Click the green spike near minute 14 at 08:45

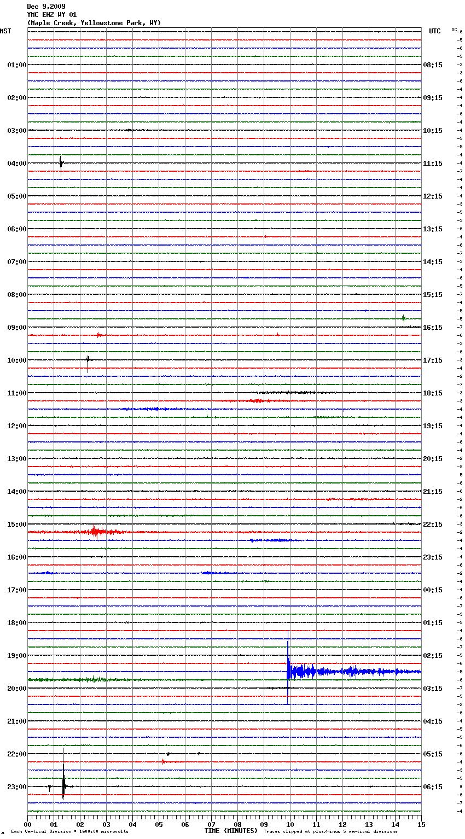click(x=404, y=318)
